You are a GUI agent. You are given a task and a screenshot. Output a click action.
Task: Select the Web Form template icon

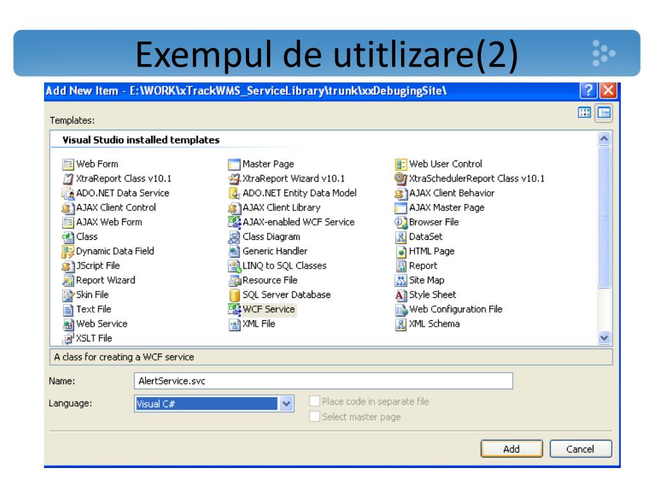coord(68,164)
